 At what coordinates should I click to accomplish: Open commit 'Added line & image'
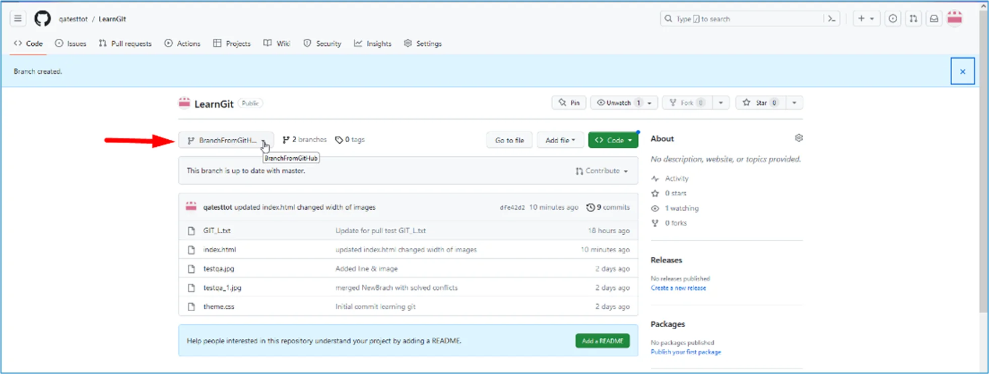pyautogui.click(x=366, y=269)
